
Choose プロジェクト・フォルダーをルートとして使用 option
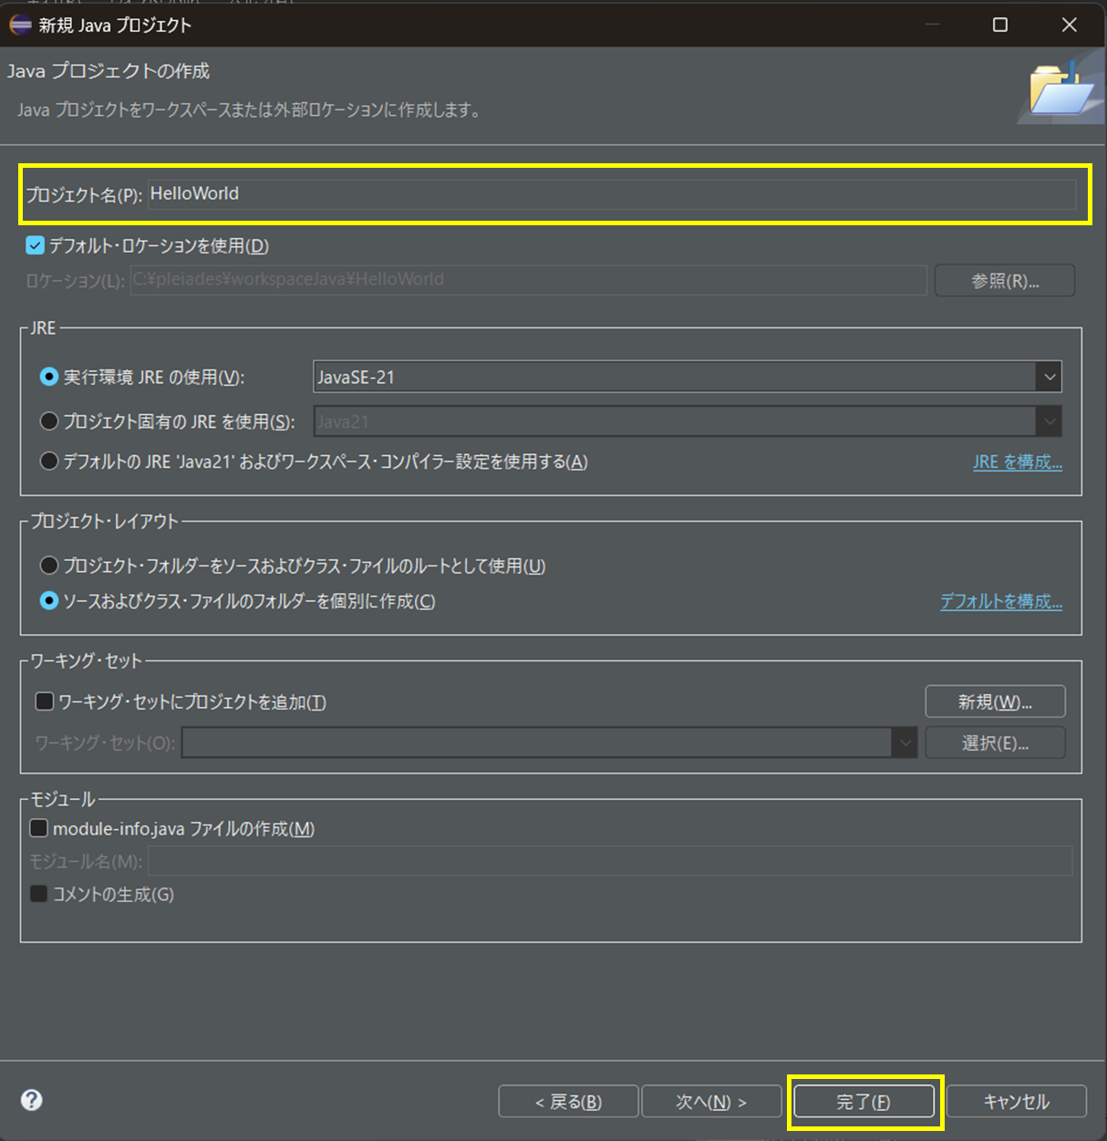[49, 565]
